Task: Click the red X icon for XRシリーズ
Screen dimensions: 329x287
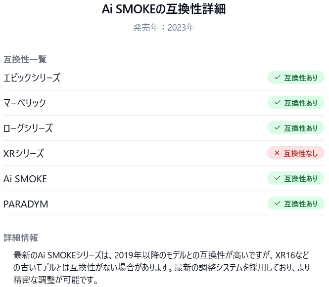Action: pos(277,153)
